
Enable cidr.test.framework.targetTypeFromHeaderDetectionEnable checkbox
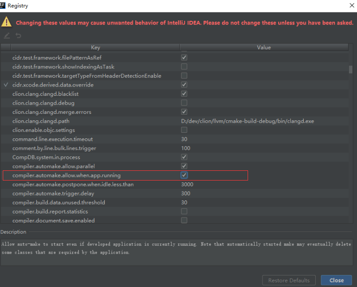(x=184, y=75)
